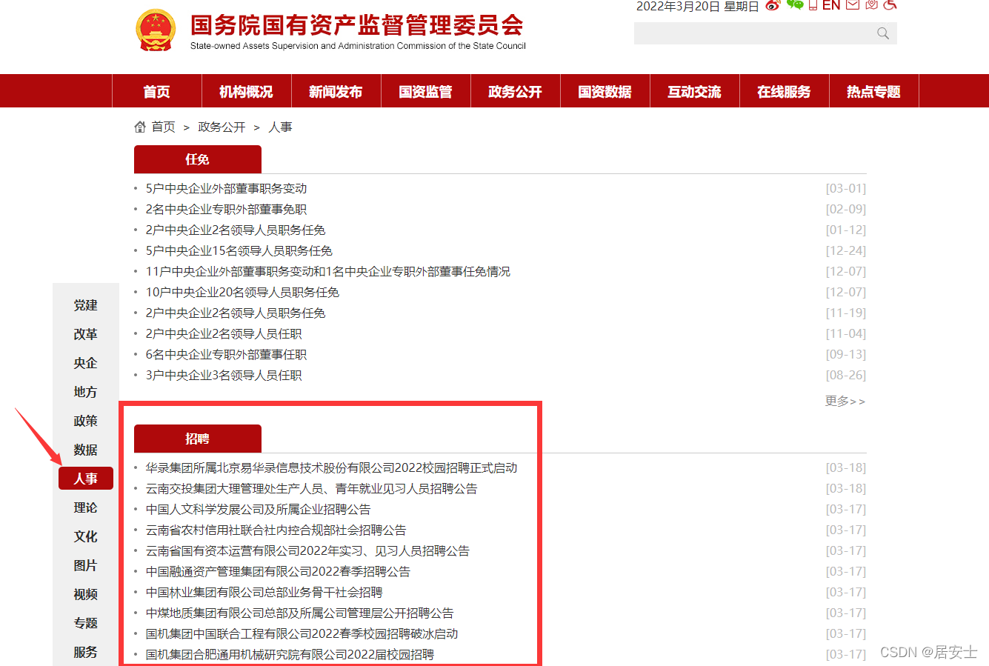
Task: Open the accessibility wheelchair icon
Action: point(890,4)
